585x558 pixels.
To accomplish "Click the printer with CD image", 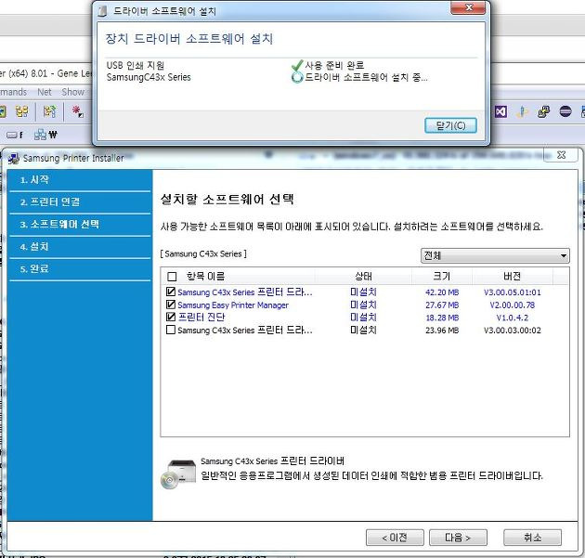I will coord(178,474).
